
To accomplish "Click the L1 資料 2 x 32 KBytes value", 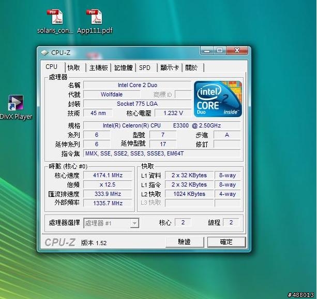I will tap(189, 175).
